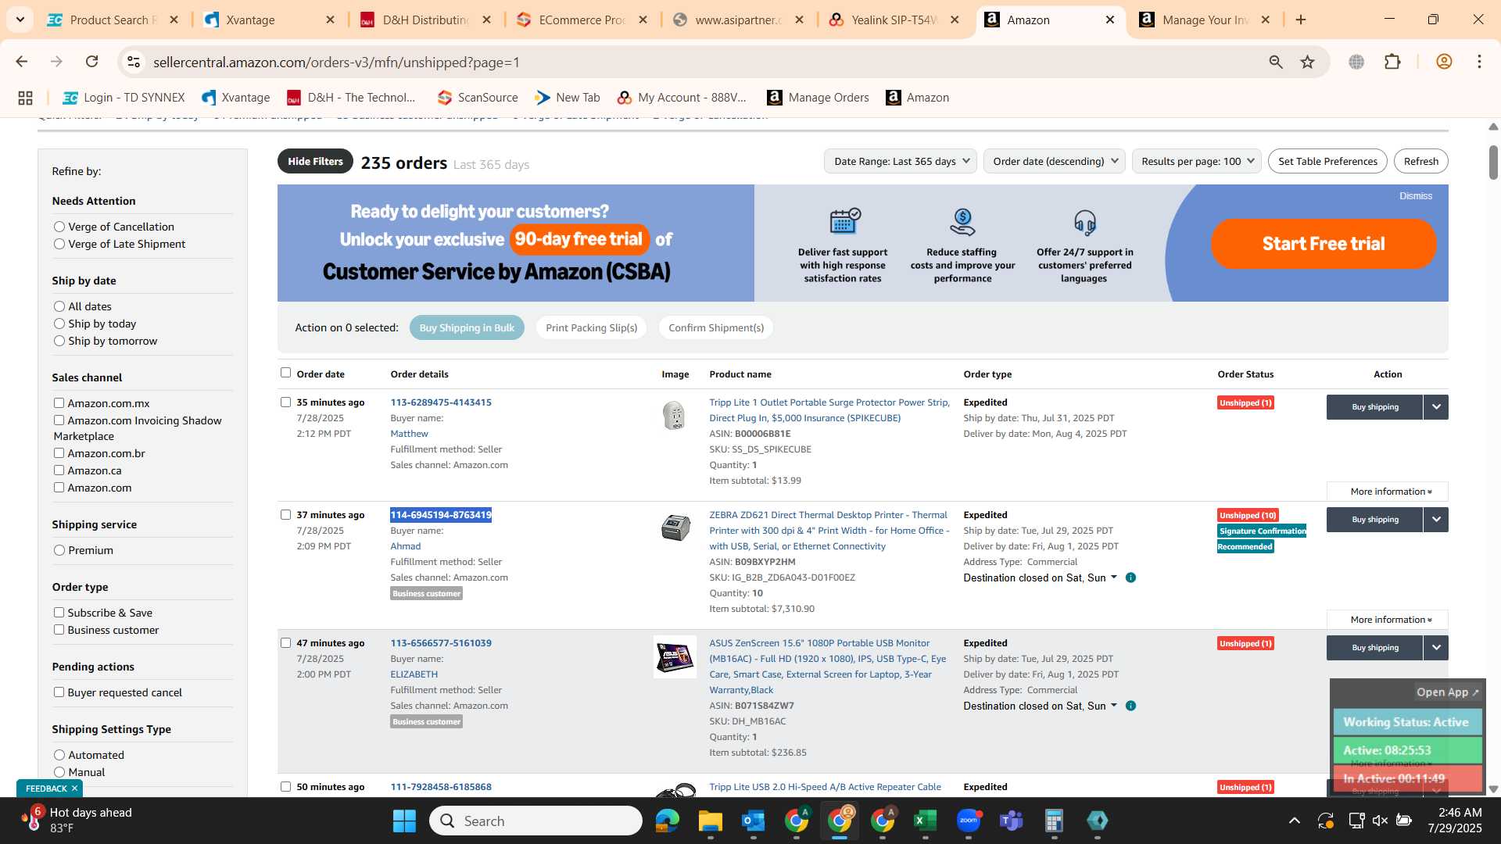Close the FEEDBACK tab with its X

[x=74, y=789]
